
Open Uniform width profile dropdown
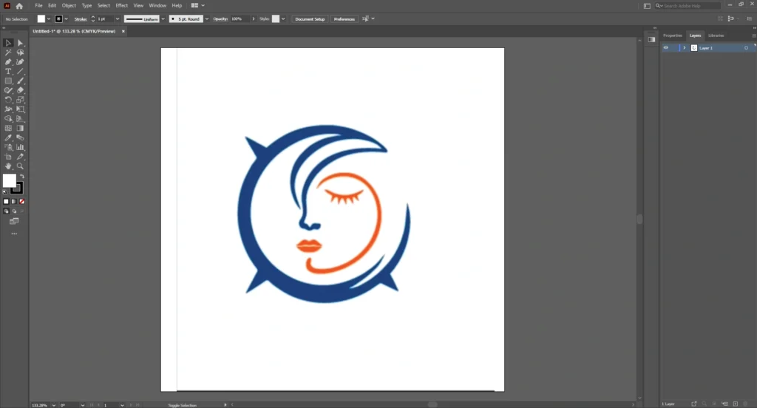[163, 18]
